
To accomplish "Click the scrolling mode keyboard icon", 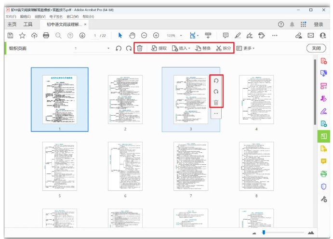I will (x=208, y=36).
